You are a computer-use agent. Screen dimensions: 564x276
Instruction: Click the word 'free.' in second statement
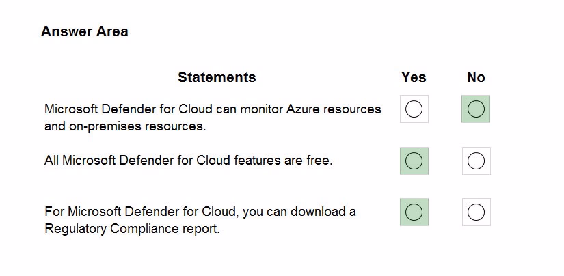[x=320, y=161]
